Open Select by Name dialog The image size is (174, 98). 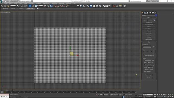(x=21, y=6)
